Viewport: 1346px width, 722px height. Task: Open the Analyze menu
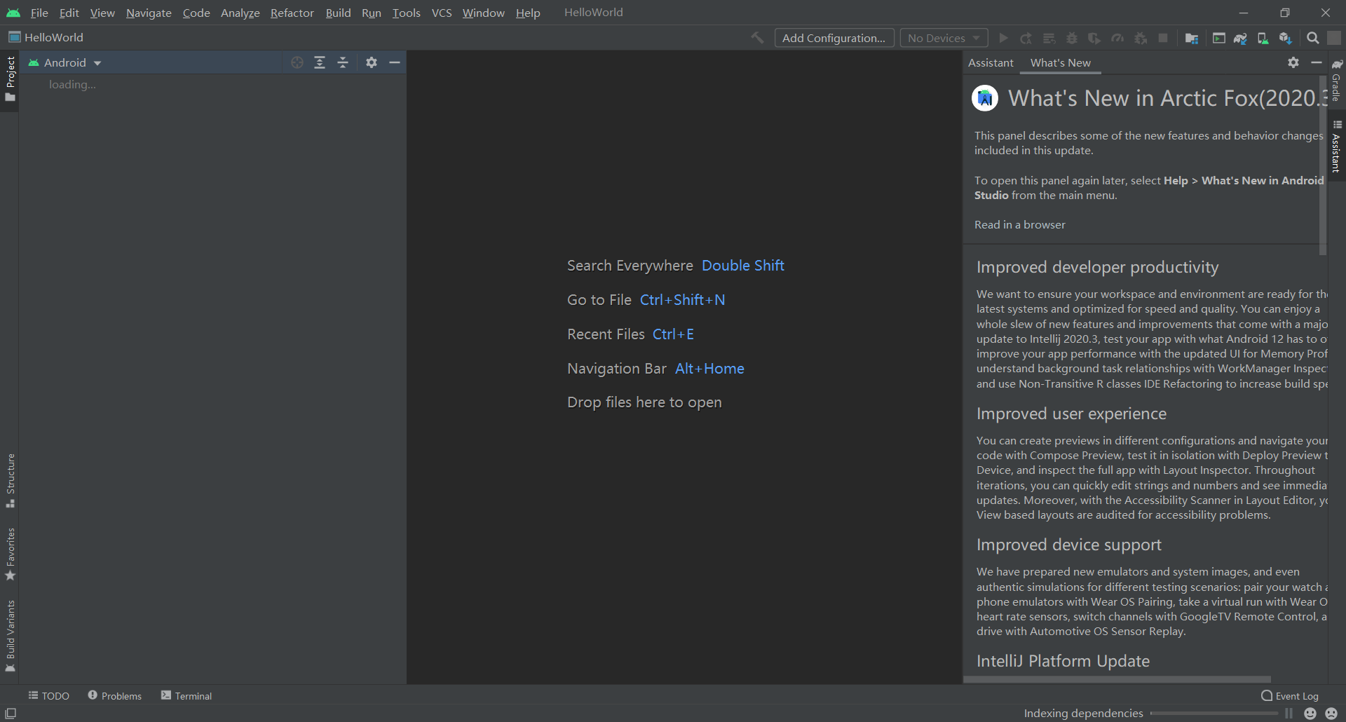240,13
